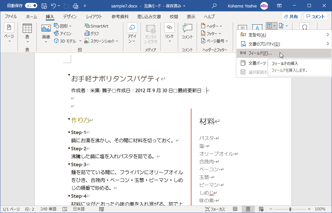Open the ページ dropdown in ribbon
Image resolution: width=332 pixels, height=213 pixels.
[x=9, y=33]
